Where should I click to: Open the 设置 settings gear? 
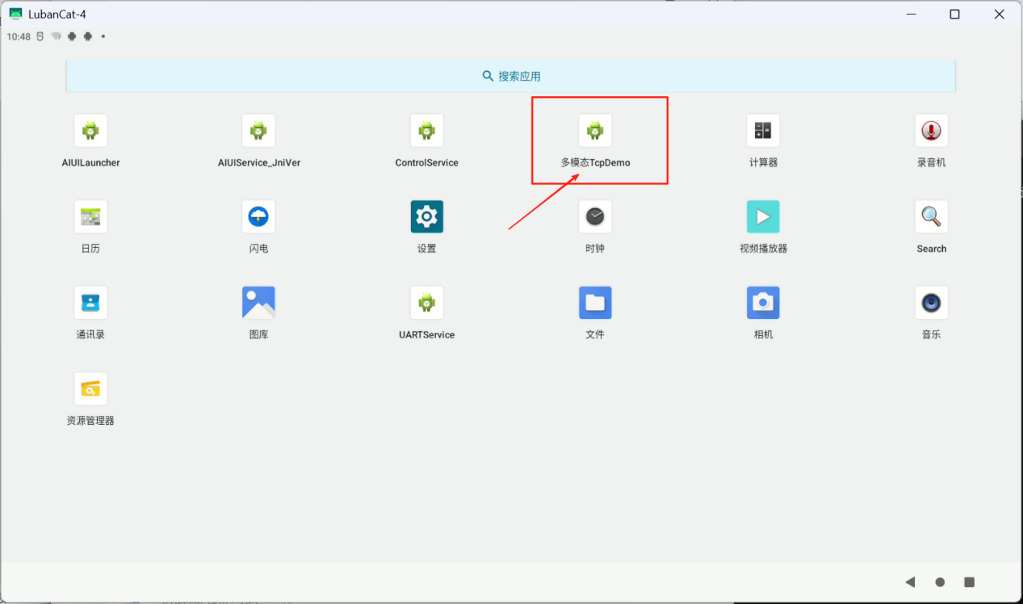click(x=426, y=217)
